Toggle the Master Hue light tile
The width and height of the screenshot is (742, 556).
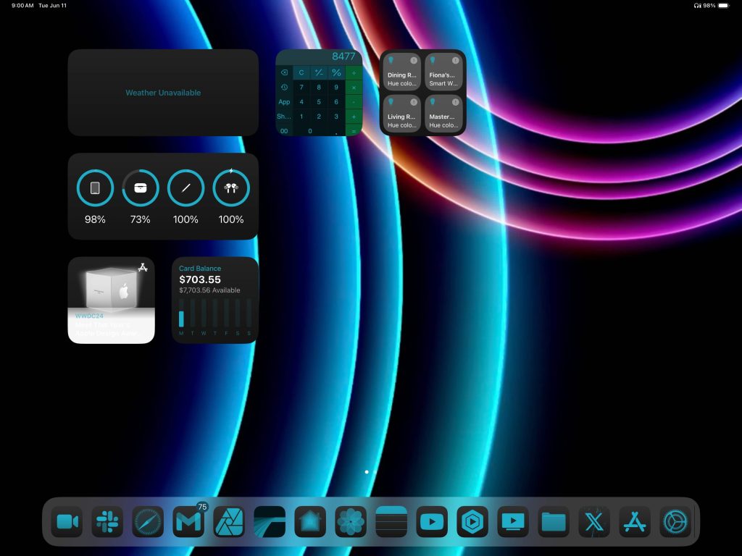point(443,113)
